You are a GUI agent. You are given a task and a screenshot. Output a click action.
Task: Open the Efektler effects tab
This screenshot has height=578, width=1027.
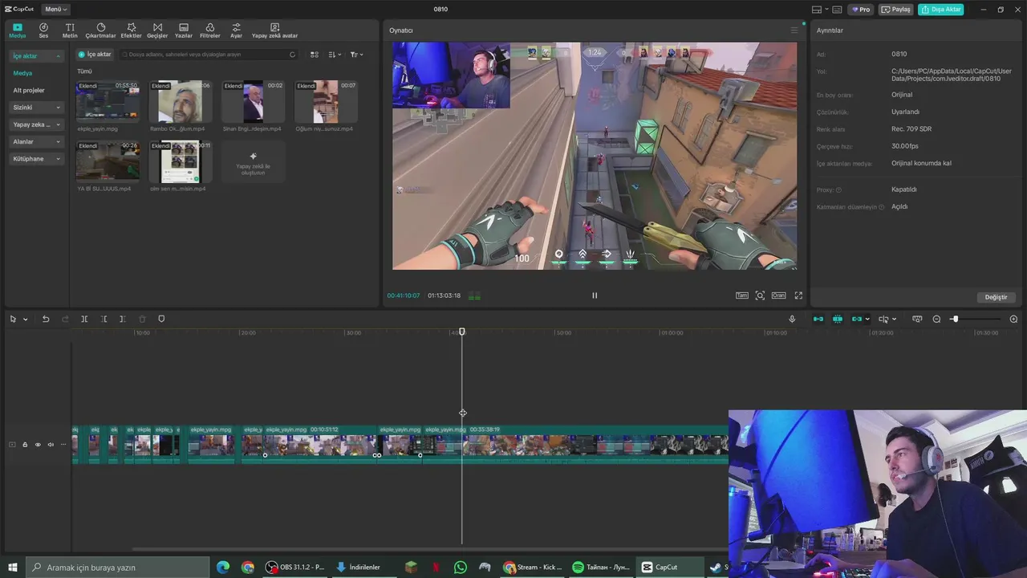click(x=131, y=31)
